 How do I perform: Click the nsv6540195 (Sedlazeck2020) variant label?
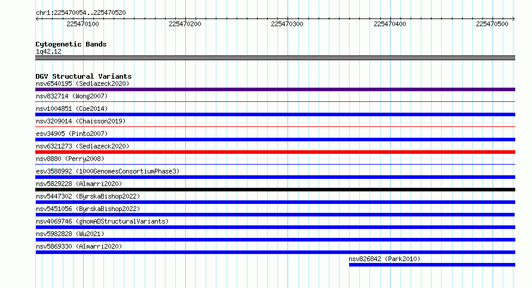pos(82,83)
